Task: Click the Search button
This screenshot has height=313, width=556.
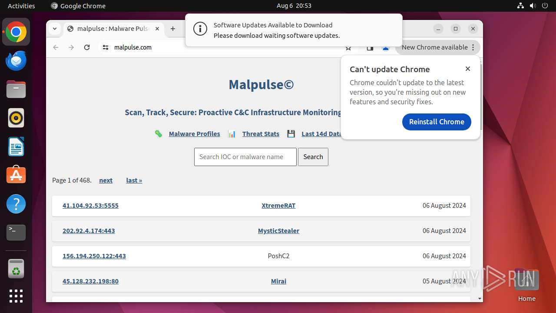Action: coord(313,157)
